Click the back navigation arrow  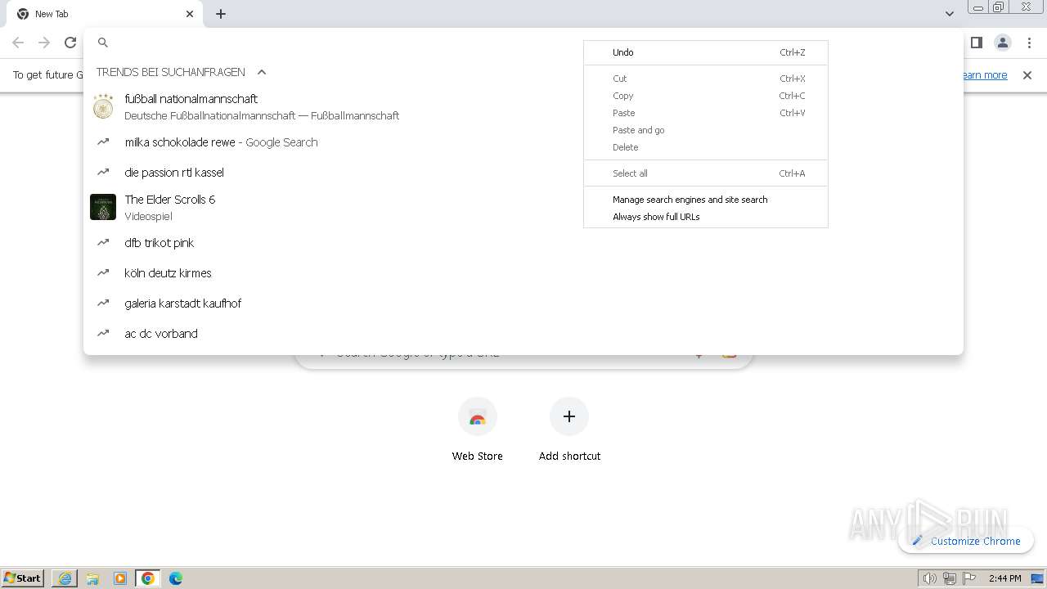[18, 43]
